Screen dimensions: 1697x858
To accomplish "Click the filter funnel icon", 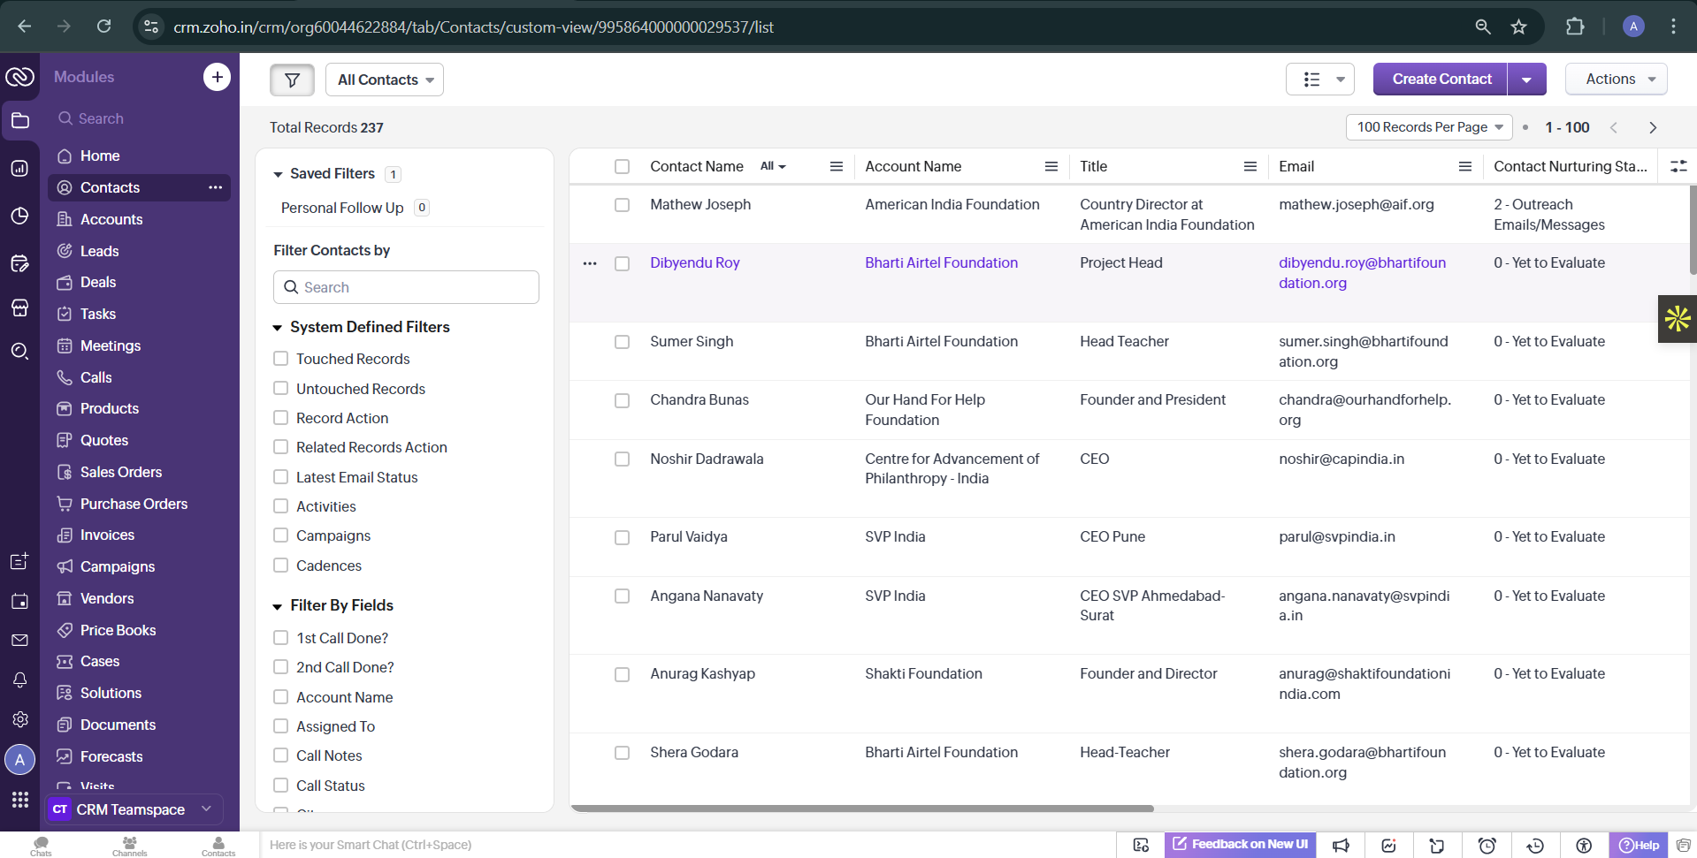I will coord(292,80).
